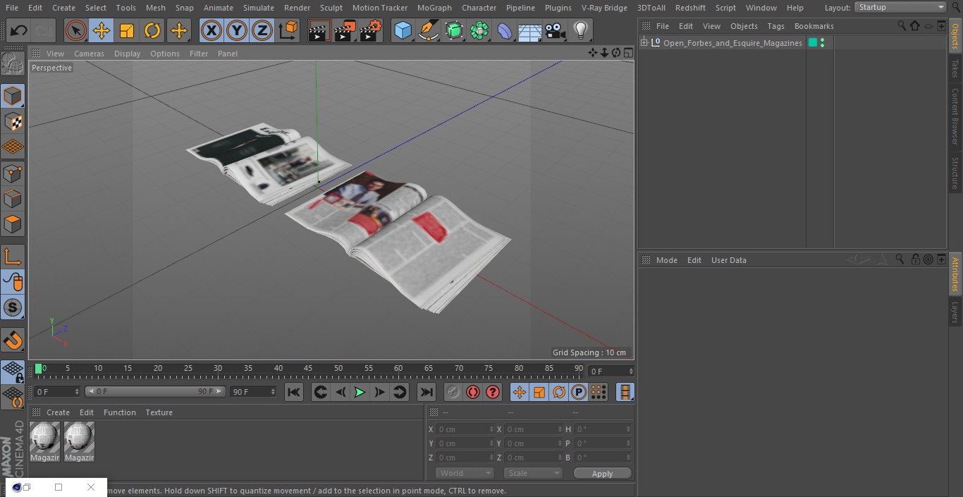Expand Open_Forbes_and_Esquire_Magazines tree node
The image size is (963, 497).
(644, 43)
